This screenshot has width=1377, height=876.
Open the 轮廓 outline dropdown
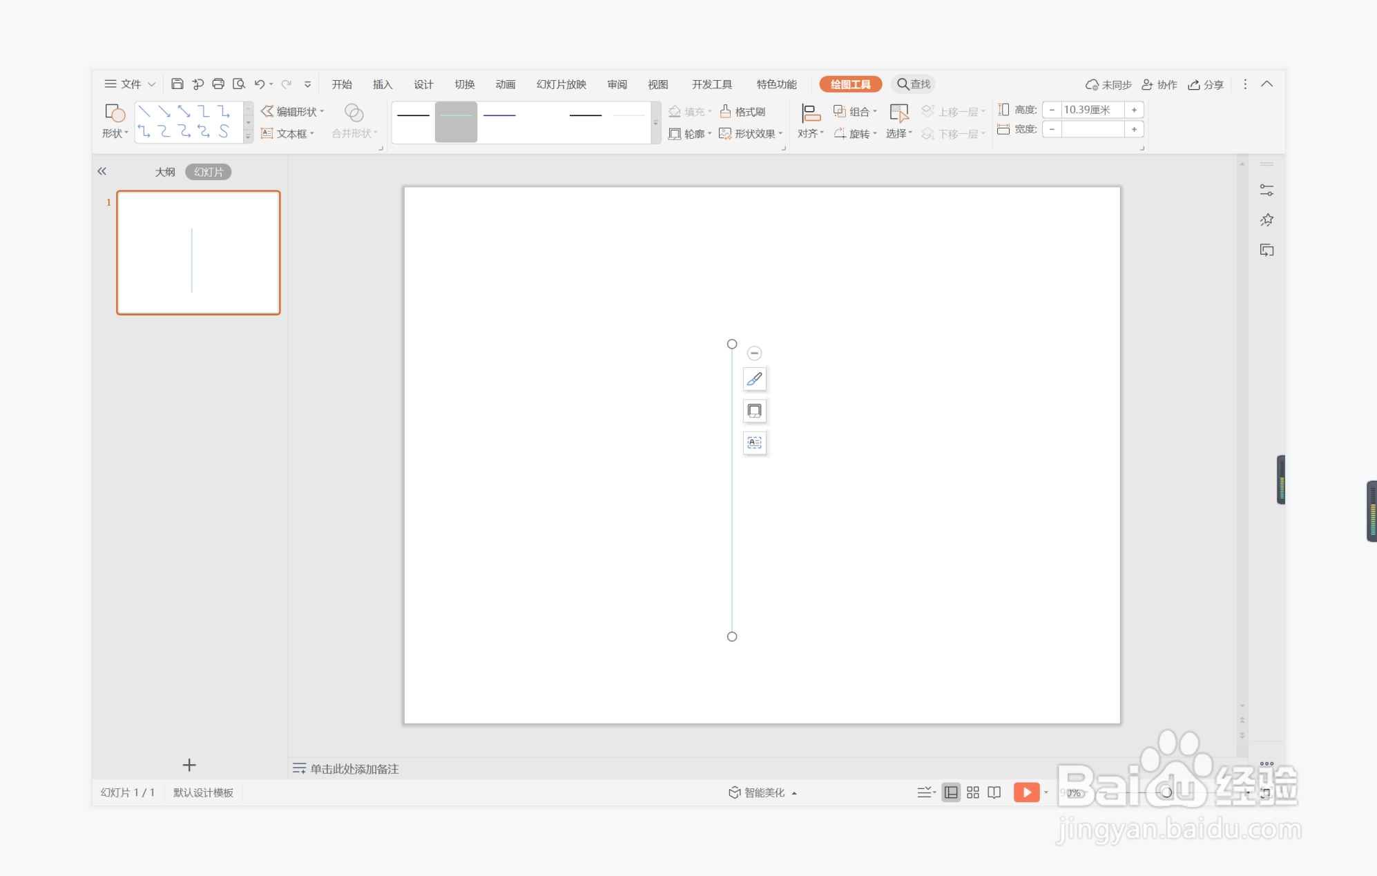[690, 134]
